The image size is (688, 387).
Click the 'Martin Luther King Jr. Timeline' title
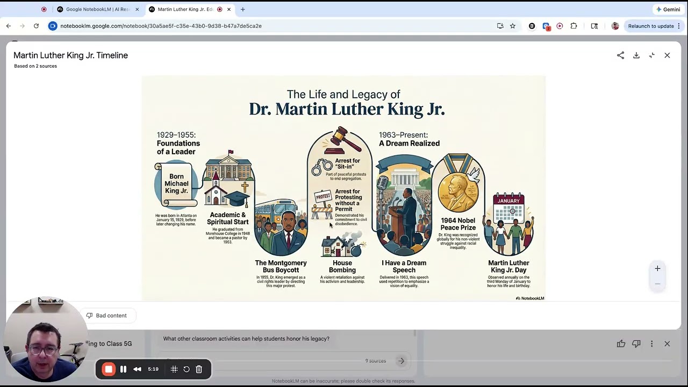click(70, 55)
